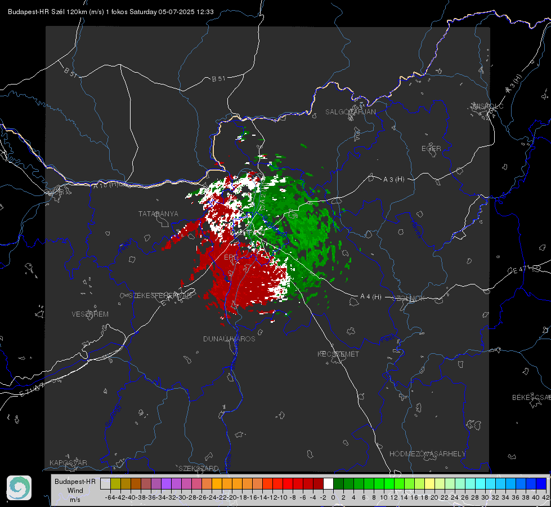This screenshot has width=551, height=507.
Task: Select the Heves county label
Action: [x=416, y=228]
